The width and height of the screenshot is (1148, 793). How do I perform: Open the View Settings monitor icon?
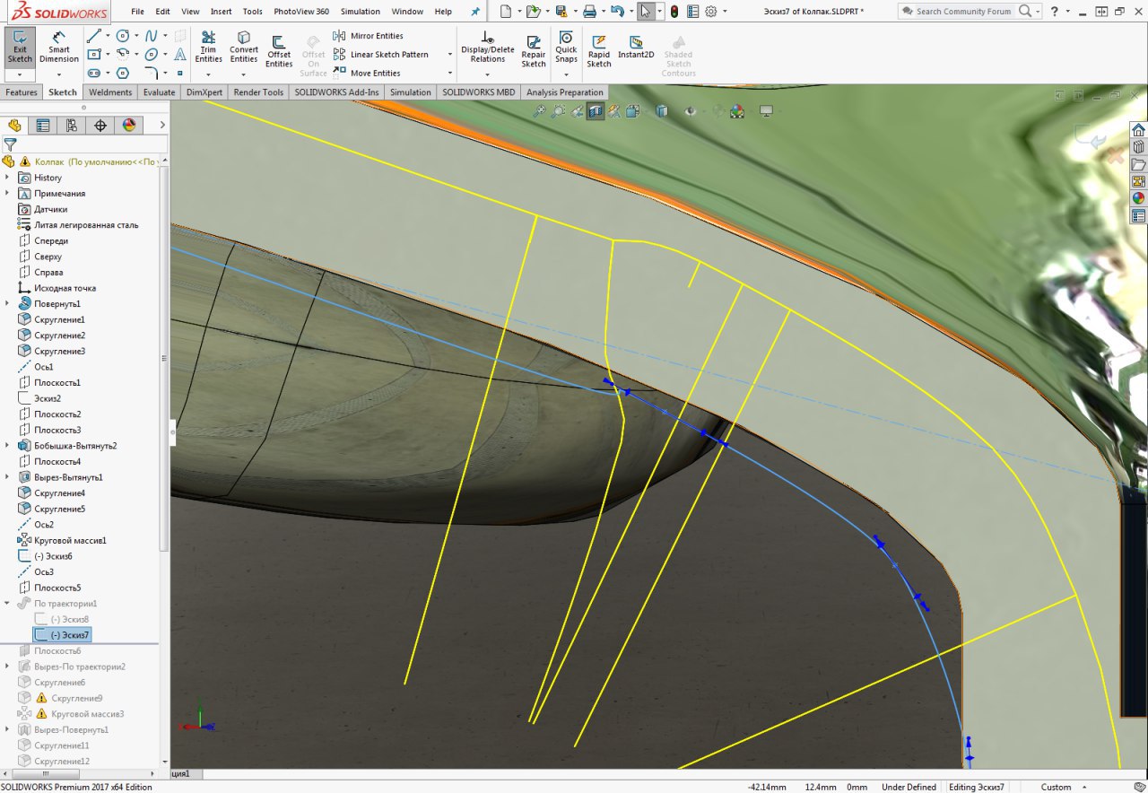click(767, 111)
